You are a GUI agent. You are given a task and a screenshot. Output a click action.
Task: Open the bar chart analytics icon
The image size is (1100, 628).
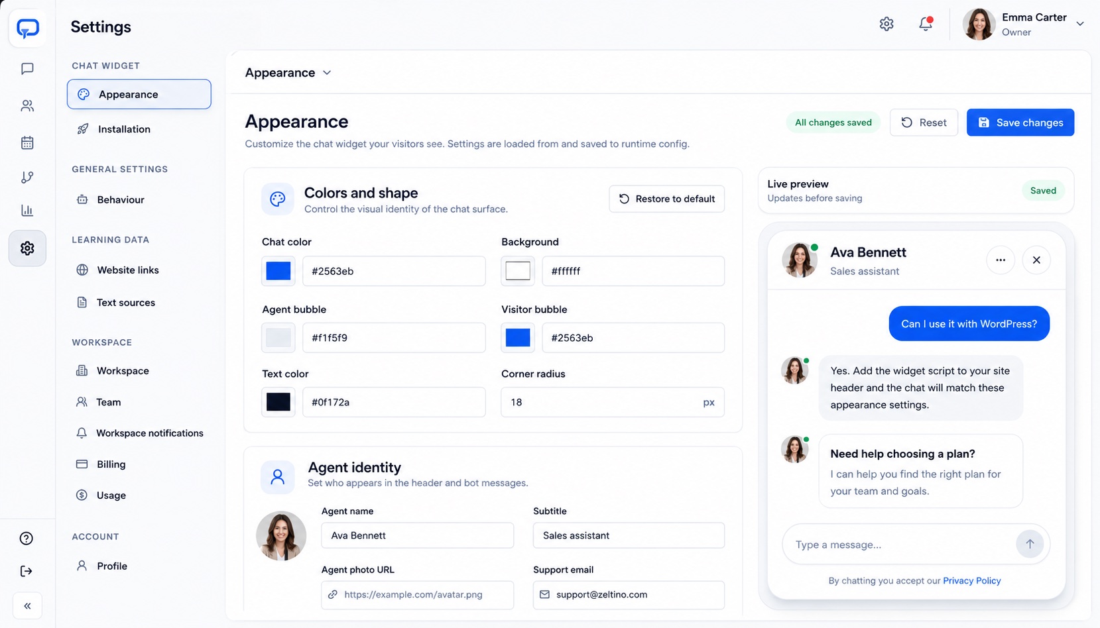(x=27, y=211)
